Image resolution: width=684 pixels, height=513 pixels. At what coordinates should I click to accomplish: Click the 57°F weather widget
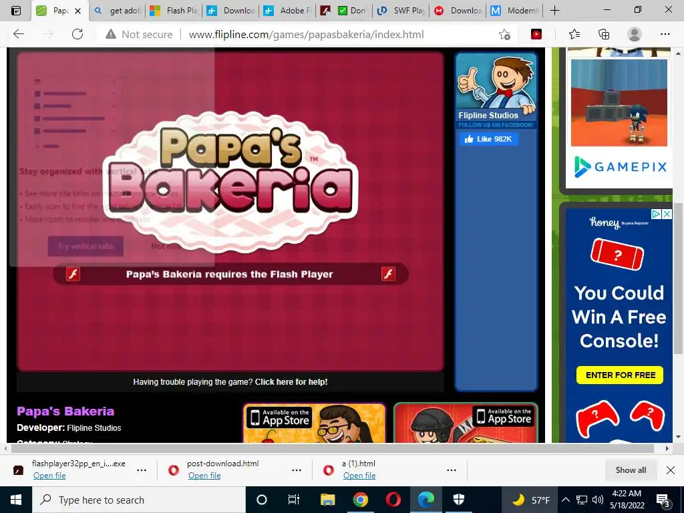(x=531, y=500)
